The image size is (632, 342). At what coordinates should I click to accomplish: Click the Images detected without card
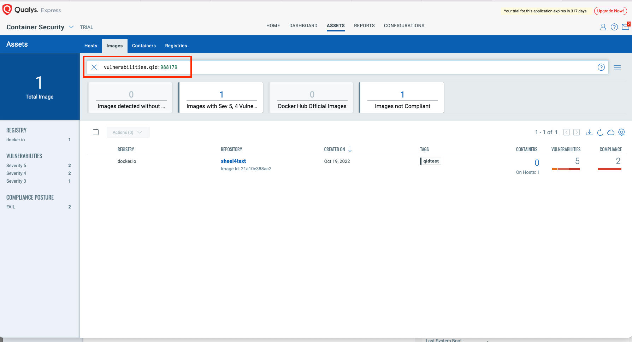click(131, 98)
